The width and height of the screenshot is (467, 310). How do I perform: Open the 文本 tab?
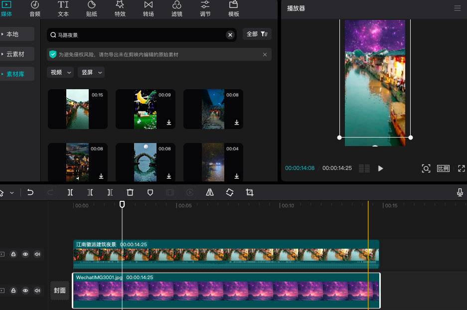(63, 9)
